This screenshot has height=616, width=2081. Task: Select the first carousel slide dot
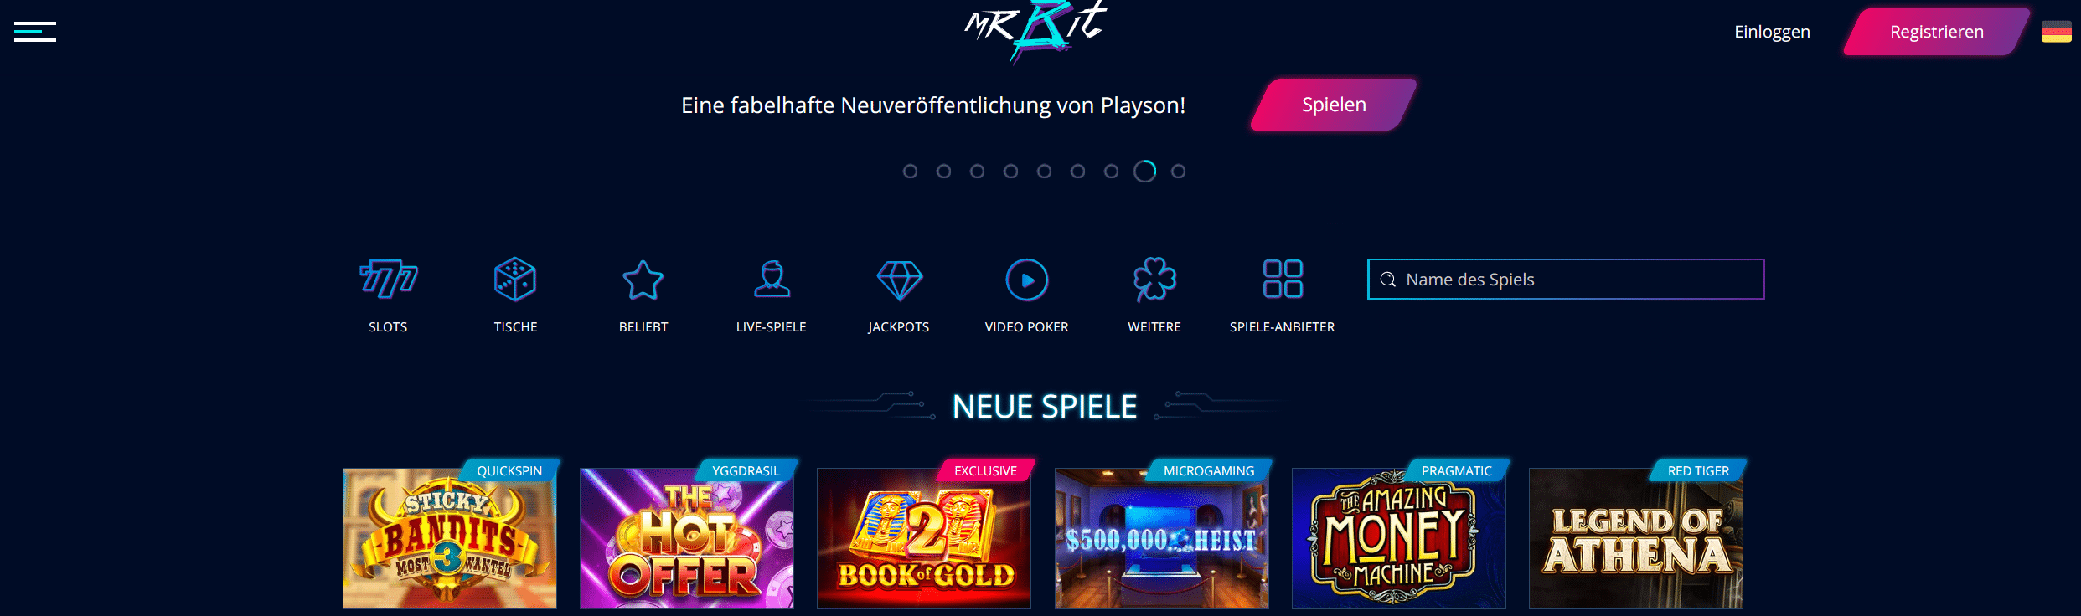tap(910, 172)
